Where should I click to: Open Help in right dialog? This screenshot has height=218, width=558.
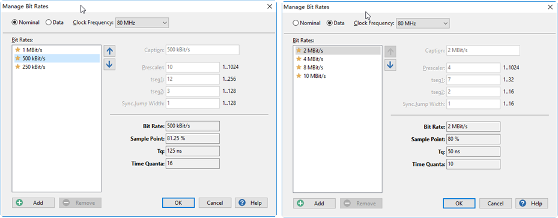[532, 203]
